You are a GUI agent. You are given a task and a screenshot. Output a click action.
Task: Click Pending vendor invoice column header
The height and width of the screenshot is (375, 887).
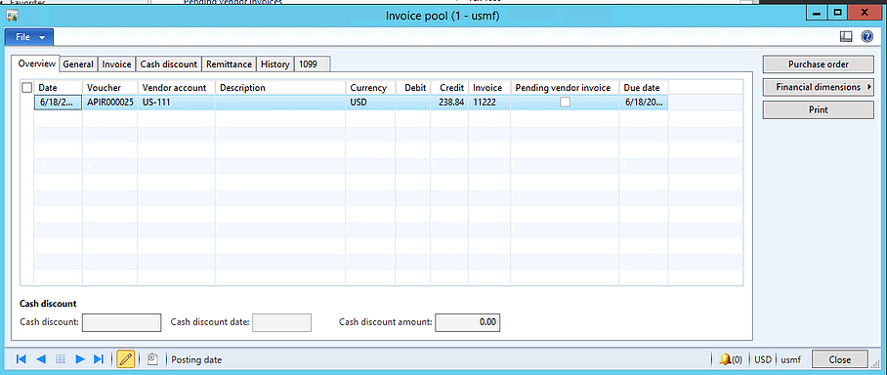(565, 88)
